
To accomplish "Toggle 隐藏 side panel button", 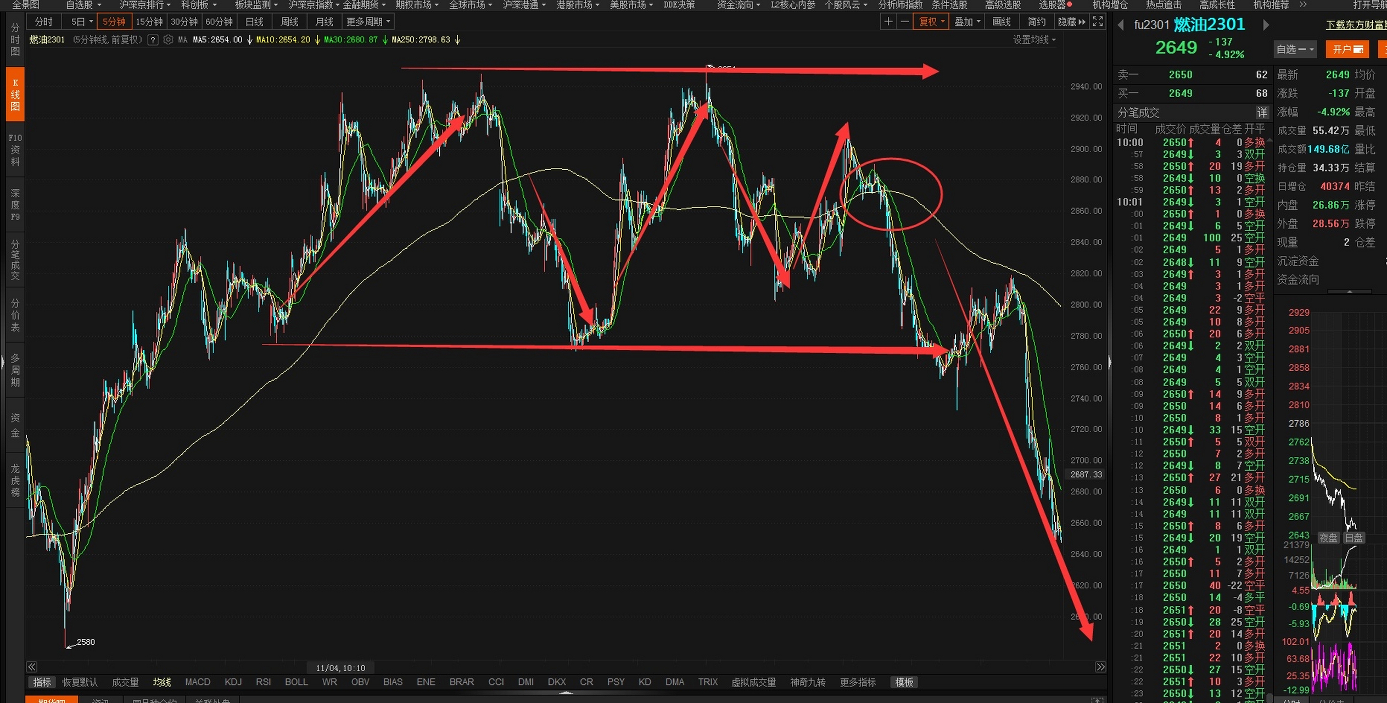I will point(1071,22).
